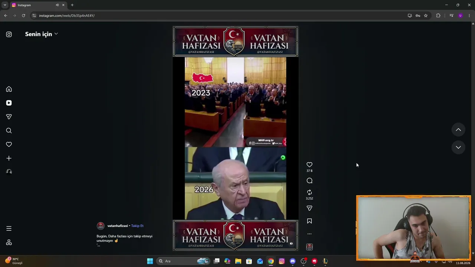
Task: Open the vatanhafizasi profile link
Action: 117,226
